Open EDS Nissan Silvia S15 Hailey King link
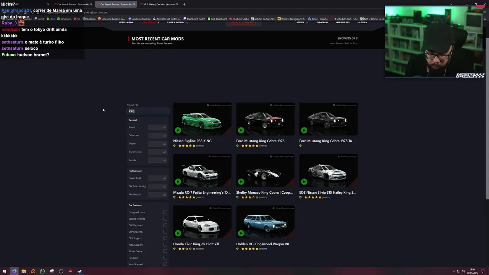This screenshot has height=275, width=489. pos(327,192)
